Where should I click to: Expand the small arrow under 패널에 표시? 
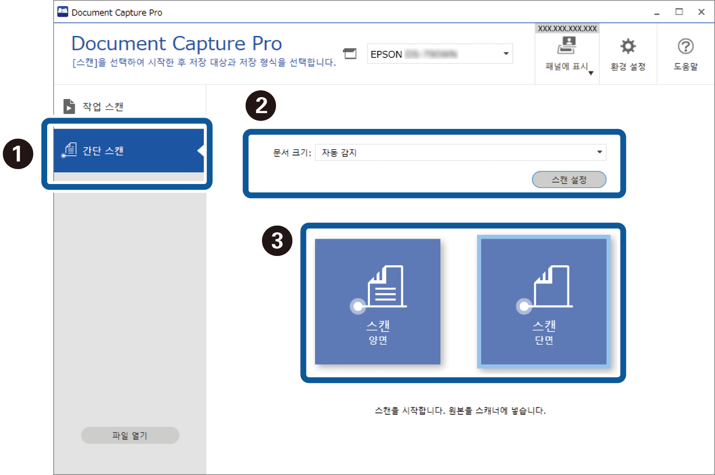pyautogui.click(x=591, y=73)
